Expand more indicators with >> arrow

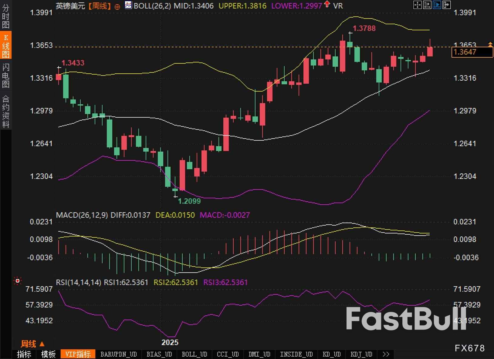pyautogui.click(x=386, y=354)
